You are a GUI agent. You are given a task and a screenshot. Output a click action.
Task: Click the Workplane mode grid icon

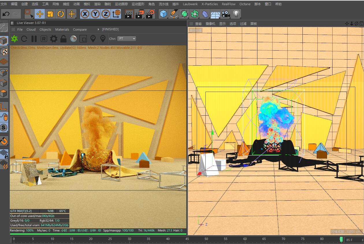pos(4,62)
